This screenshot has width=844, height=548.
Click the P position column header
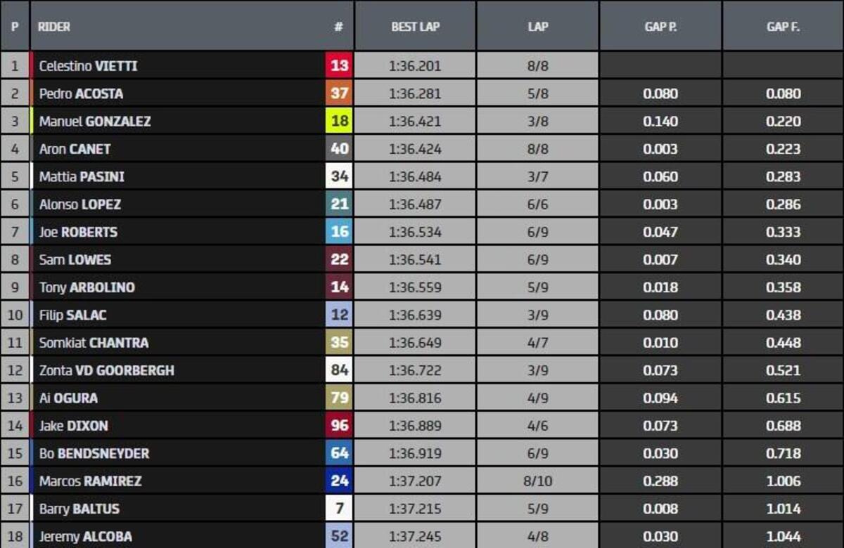click(15, 27)
